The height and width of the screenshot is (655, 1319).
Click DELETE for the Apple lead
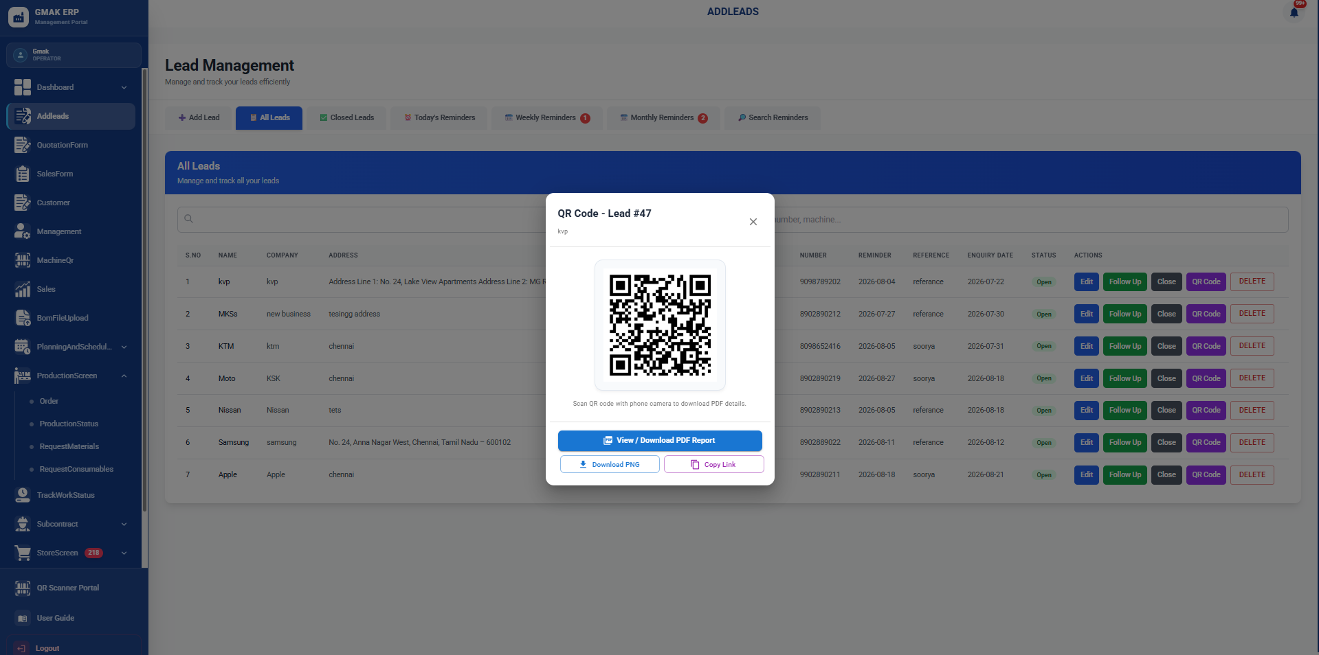tap(1252, 474)
